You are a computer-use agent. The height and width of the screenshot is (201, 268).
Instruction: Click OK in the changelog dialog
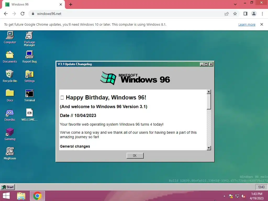pos(135,155)
